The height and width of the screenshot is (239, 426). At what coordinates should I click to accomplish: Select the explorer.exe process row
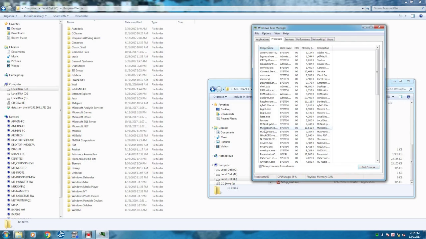[x=296, y=98]
